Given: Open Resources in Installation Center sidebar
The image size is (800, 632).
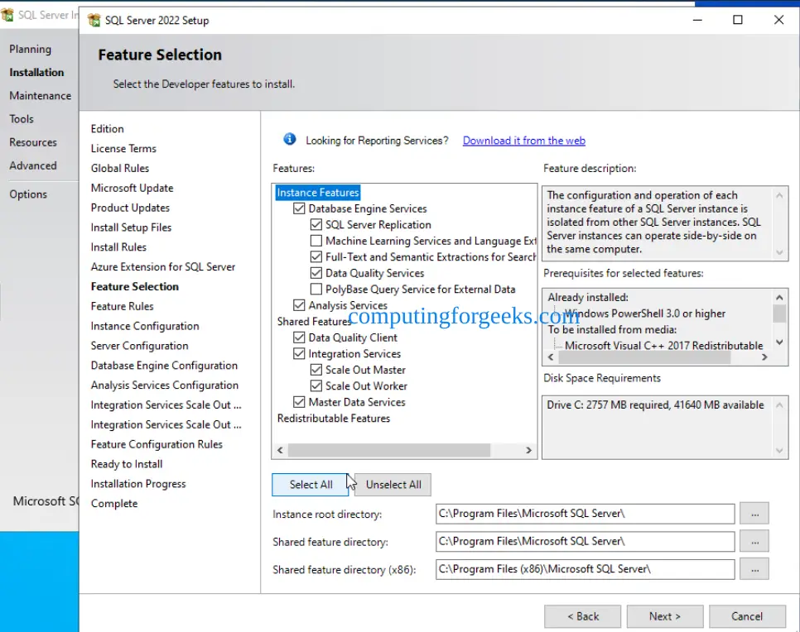Looking at the screenshot, I should tap(32, 143).
